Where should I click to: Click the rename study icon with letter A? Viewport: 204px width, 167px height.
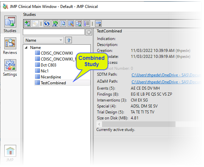tap(55, 23)
